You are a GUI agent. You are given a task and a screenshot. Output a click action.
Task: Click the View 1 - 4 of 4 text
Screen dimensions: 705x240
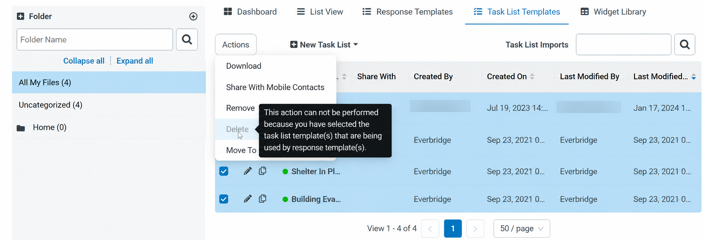tap(392, 229)
